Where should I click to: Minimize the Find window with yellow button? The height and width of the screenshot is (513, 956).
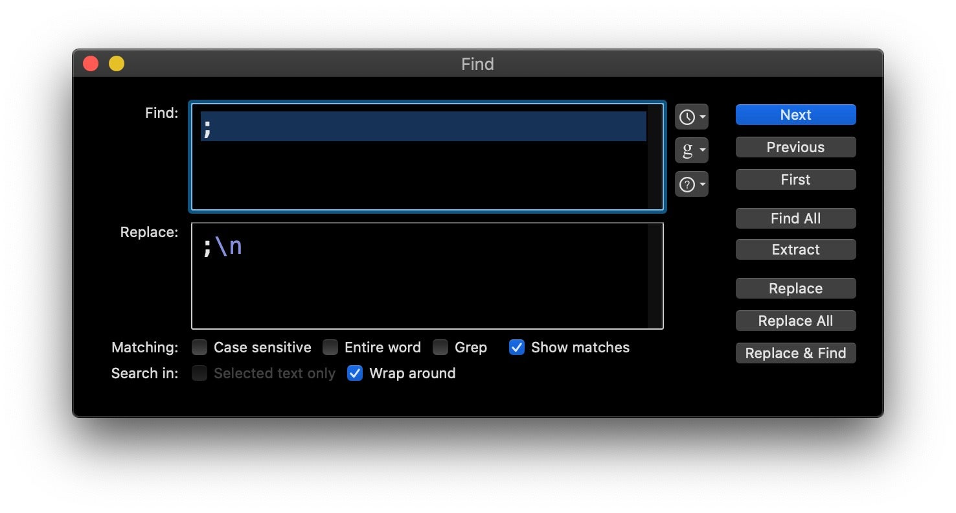click(x=117, y=64)
